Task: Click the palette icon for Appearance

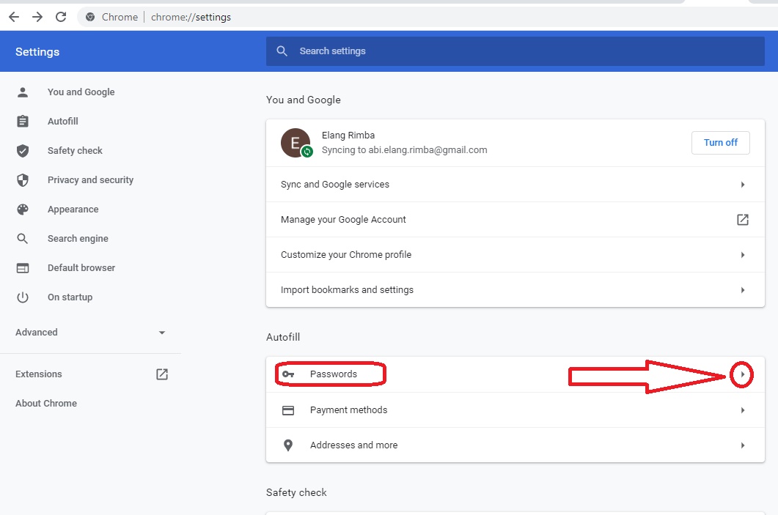Action: click(x=23, y=210)
